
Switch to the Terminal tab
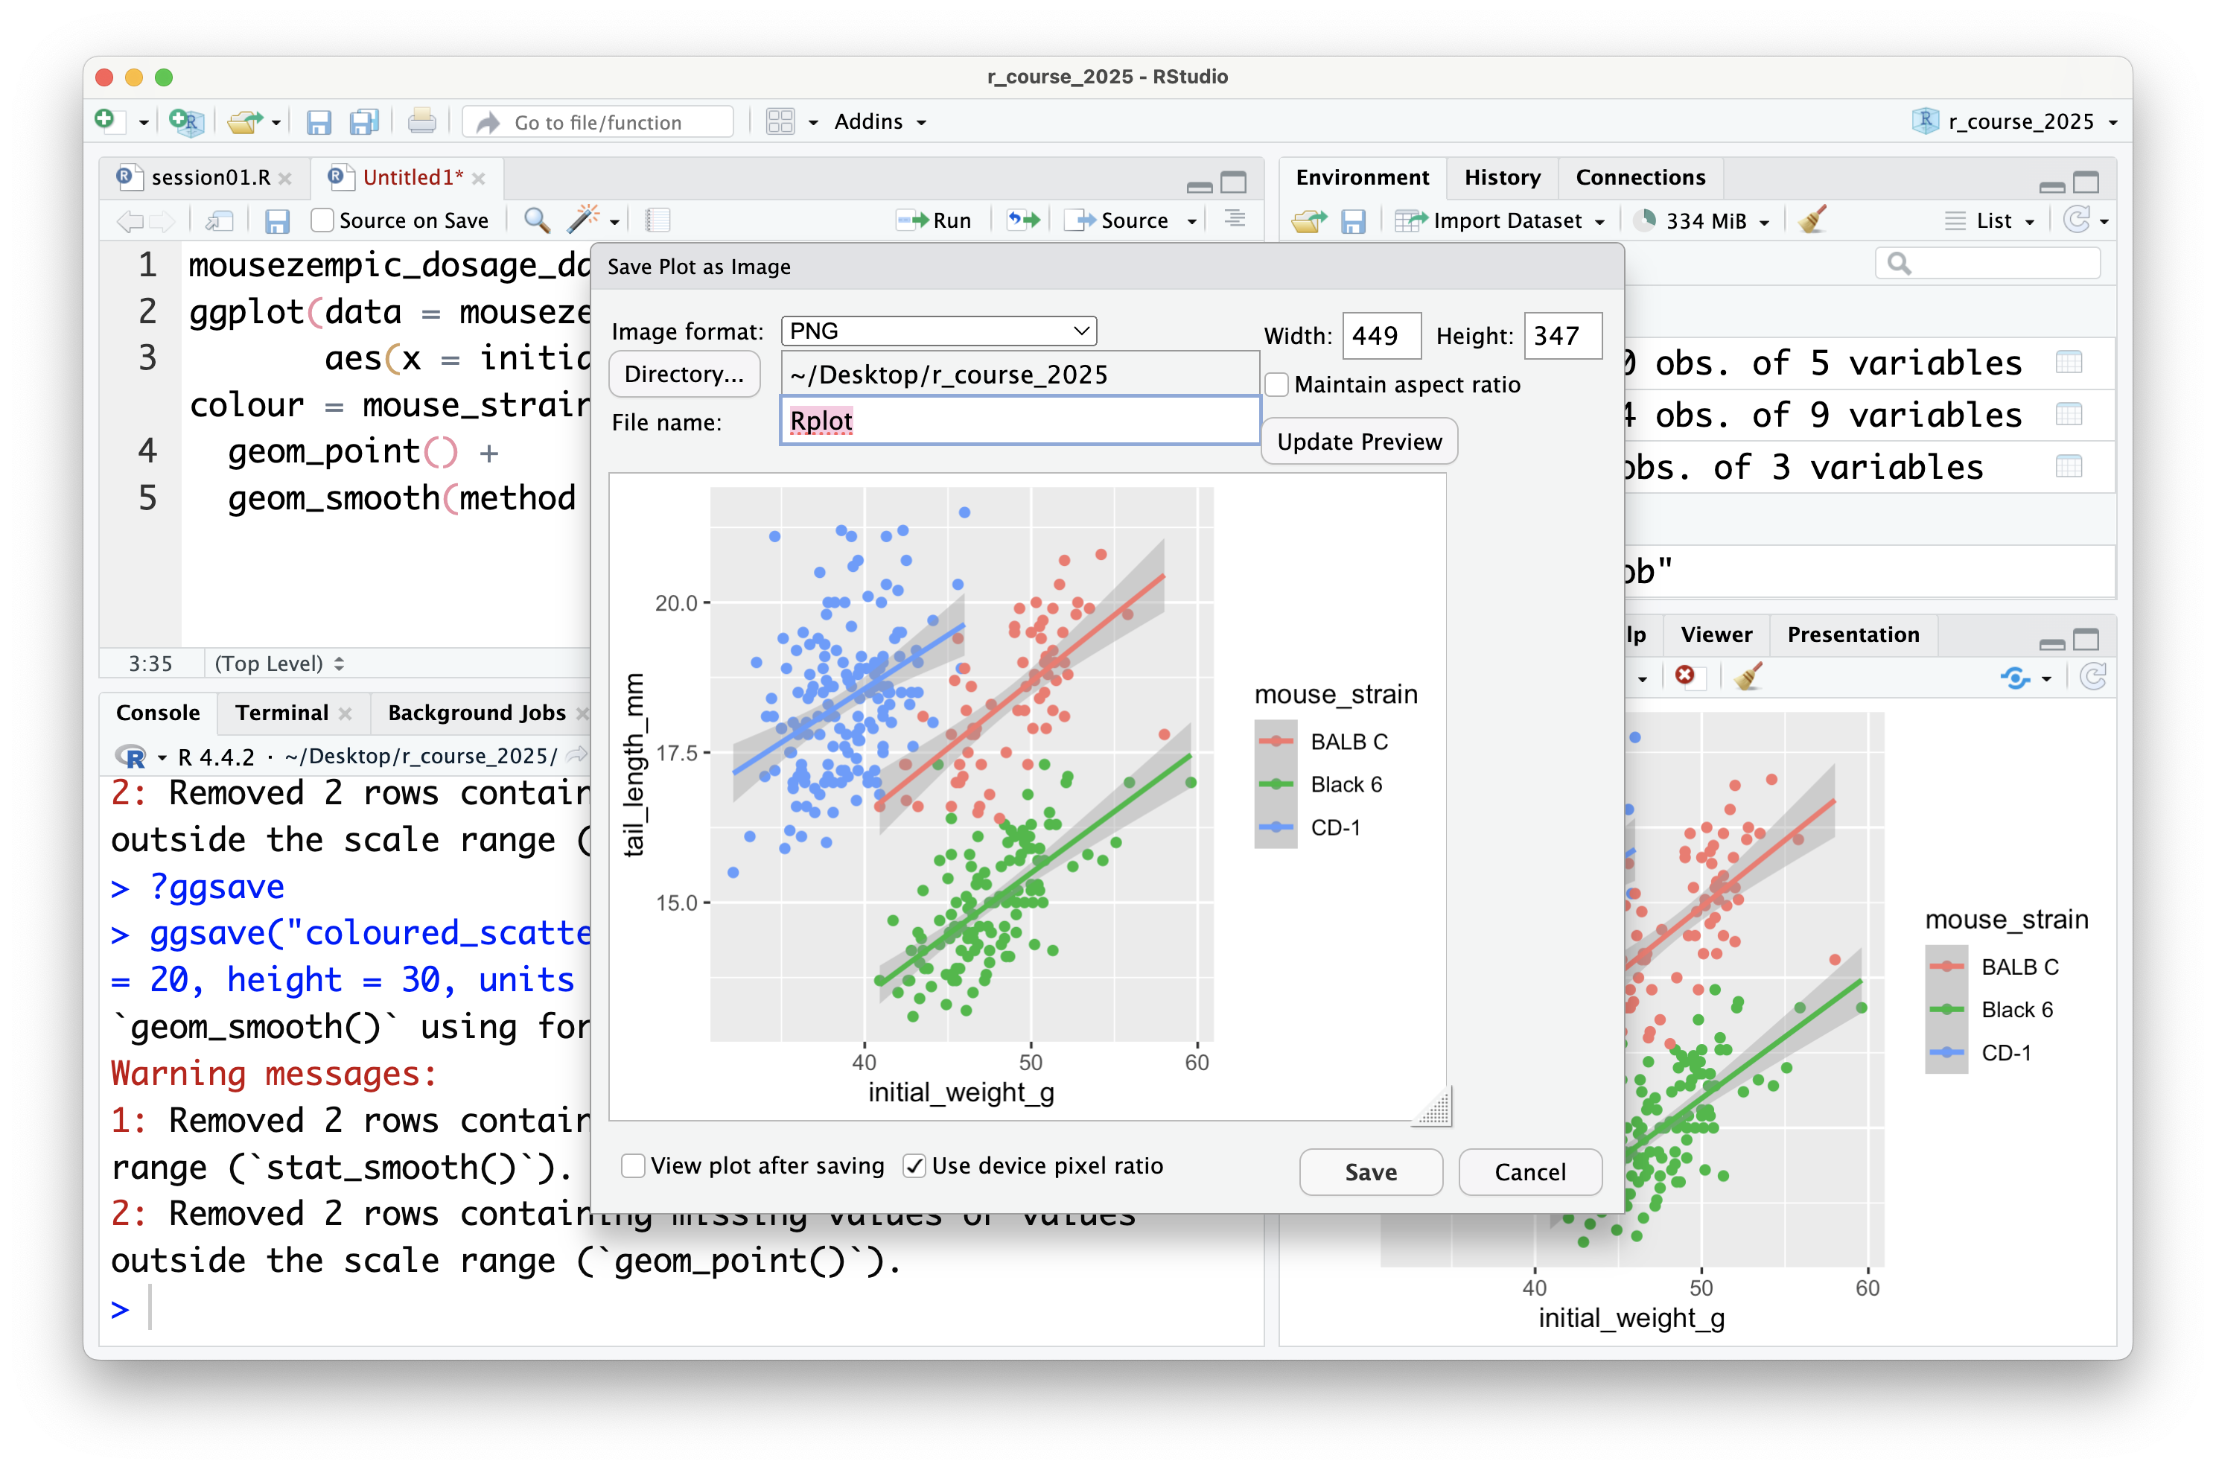tap(281, 713)
